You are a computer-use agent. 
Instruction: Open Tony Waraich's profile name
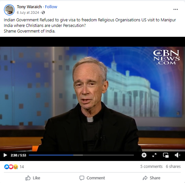pos(29,7)
